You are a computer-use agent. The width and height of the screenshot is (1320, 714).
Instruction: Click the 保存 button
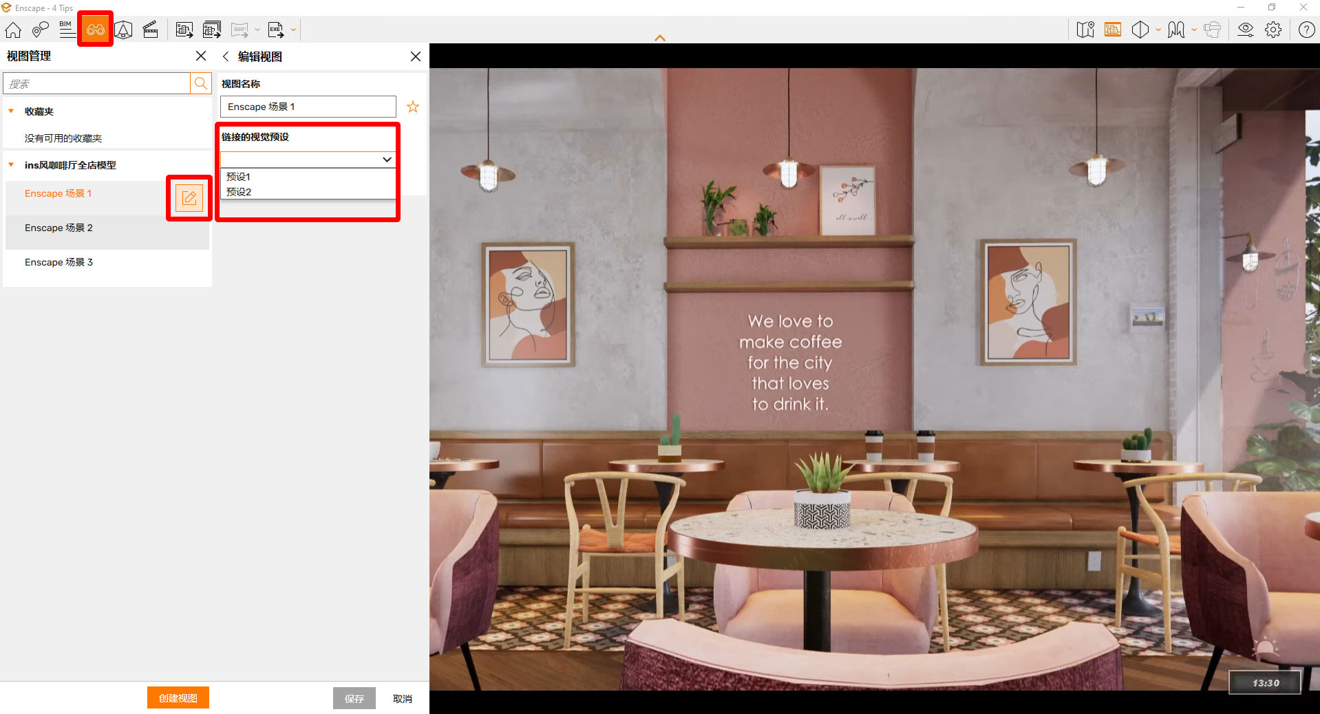[354, 698]
